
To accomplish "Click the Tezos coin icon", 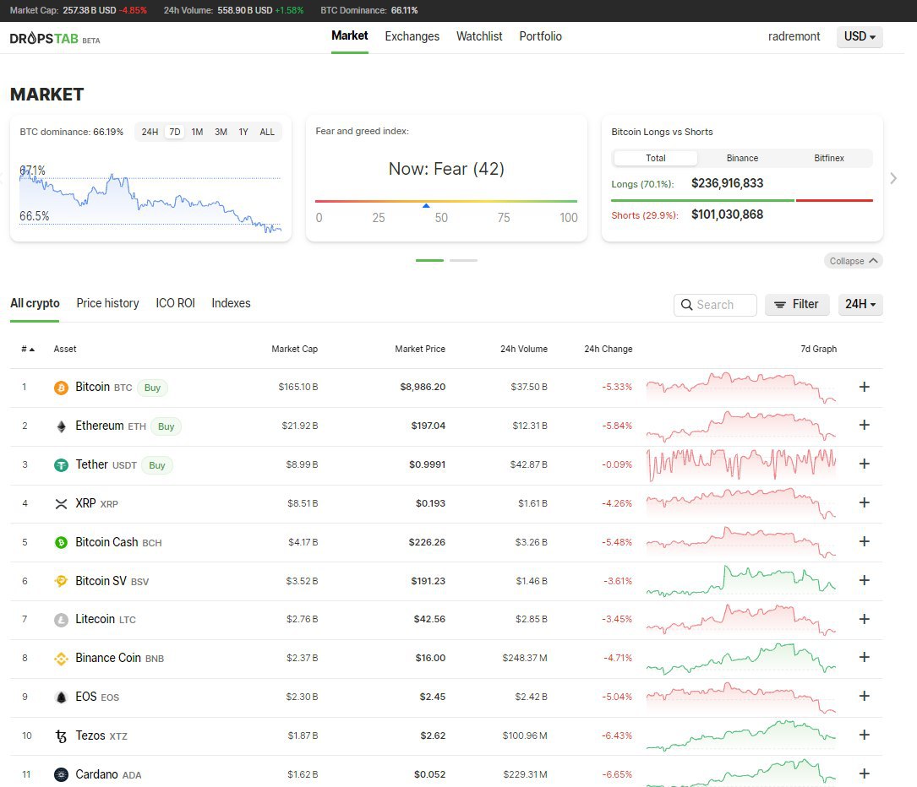I will 61,736.
